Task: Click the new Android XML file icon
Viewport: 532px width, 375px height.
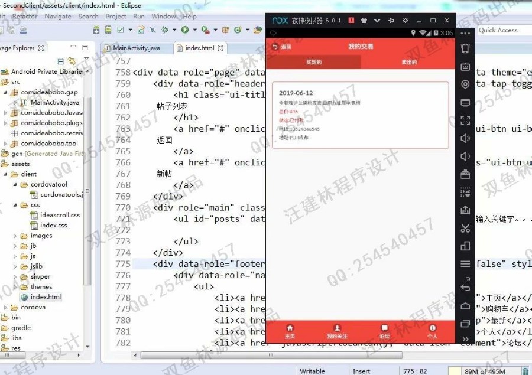Action: (x=141, y=30)
